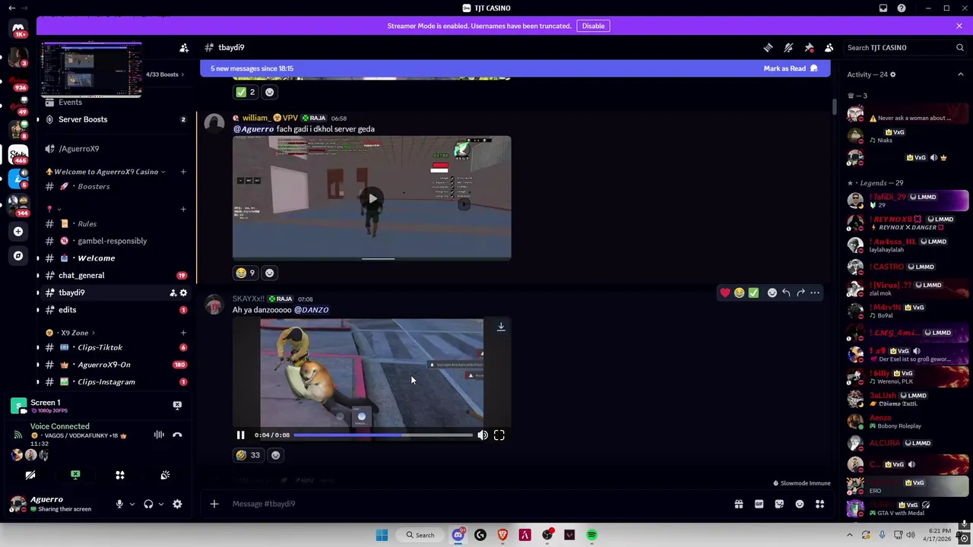
Task: Click the checkmark 2 reaction
Action: 246,92
